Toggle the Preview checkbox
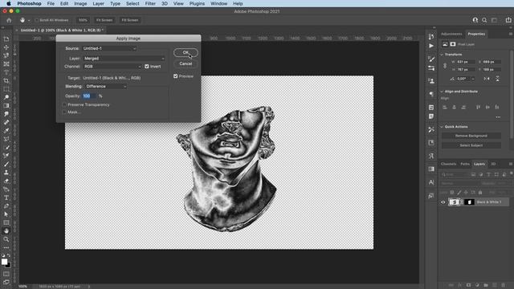 (175, 76)
